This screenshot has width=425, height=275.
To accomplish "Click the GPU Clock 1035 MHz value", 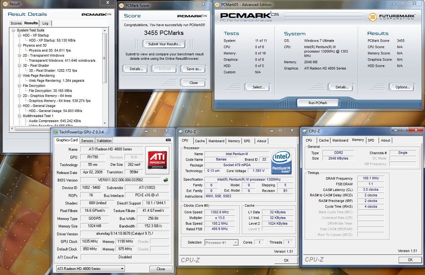I will pyautogui.click(x=90, y=241).
